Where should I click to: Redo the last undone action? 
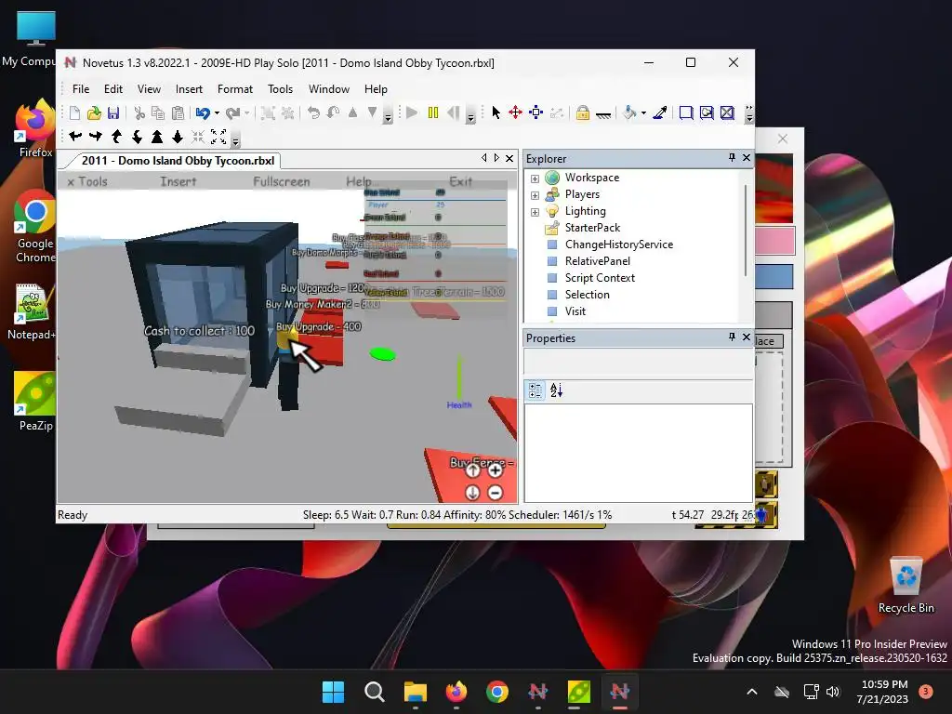[232, 112]
